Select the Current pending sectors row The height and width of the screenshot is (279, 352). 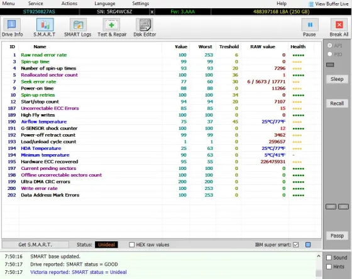[x=162, y=168]
